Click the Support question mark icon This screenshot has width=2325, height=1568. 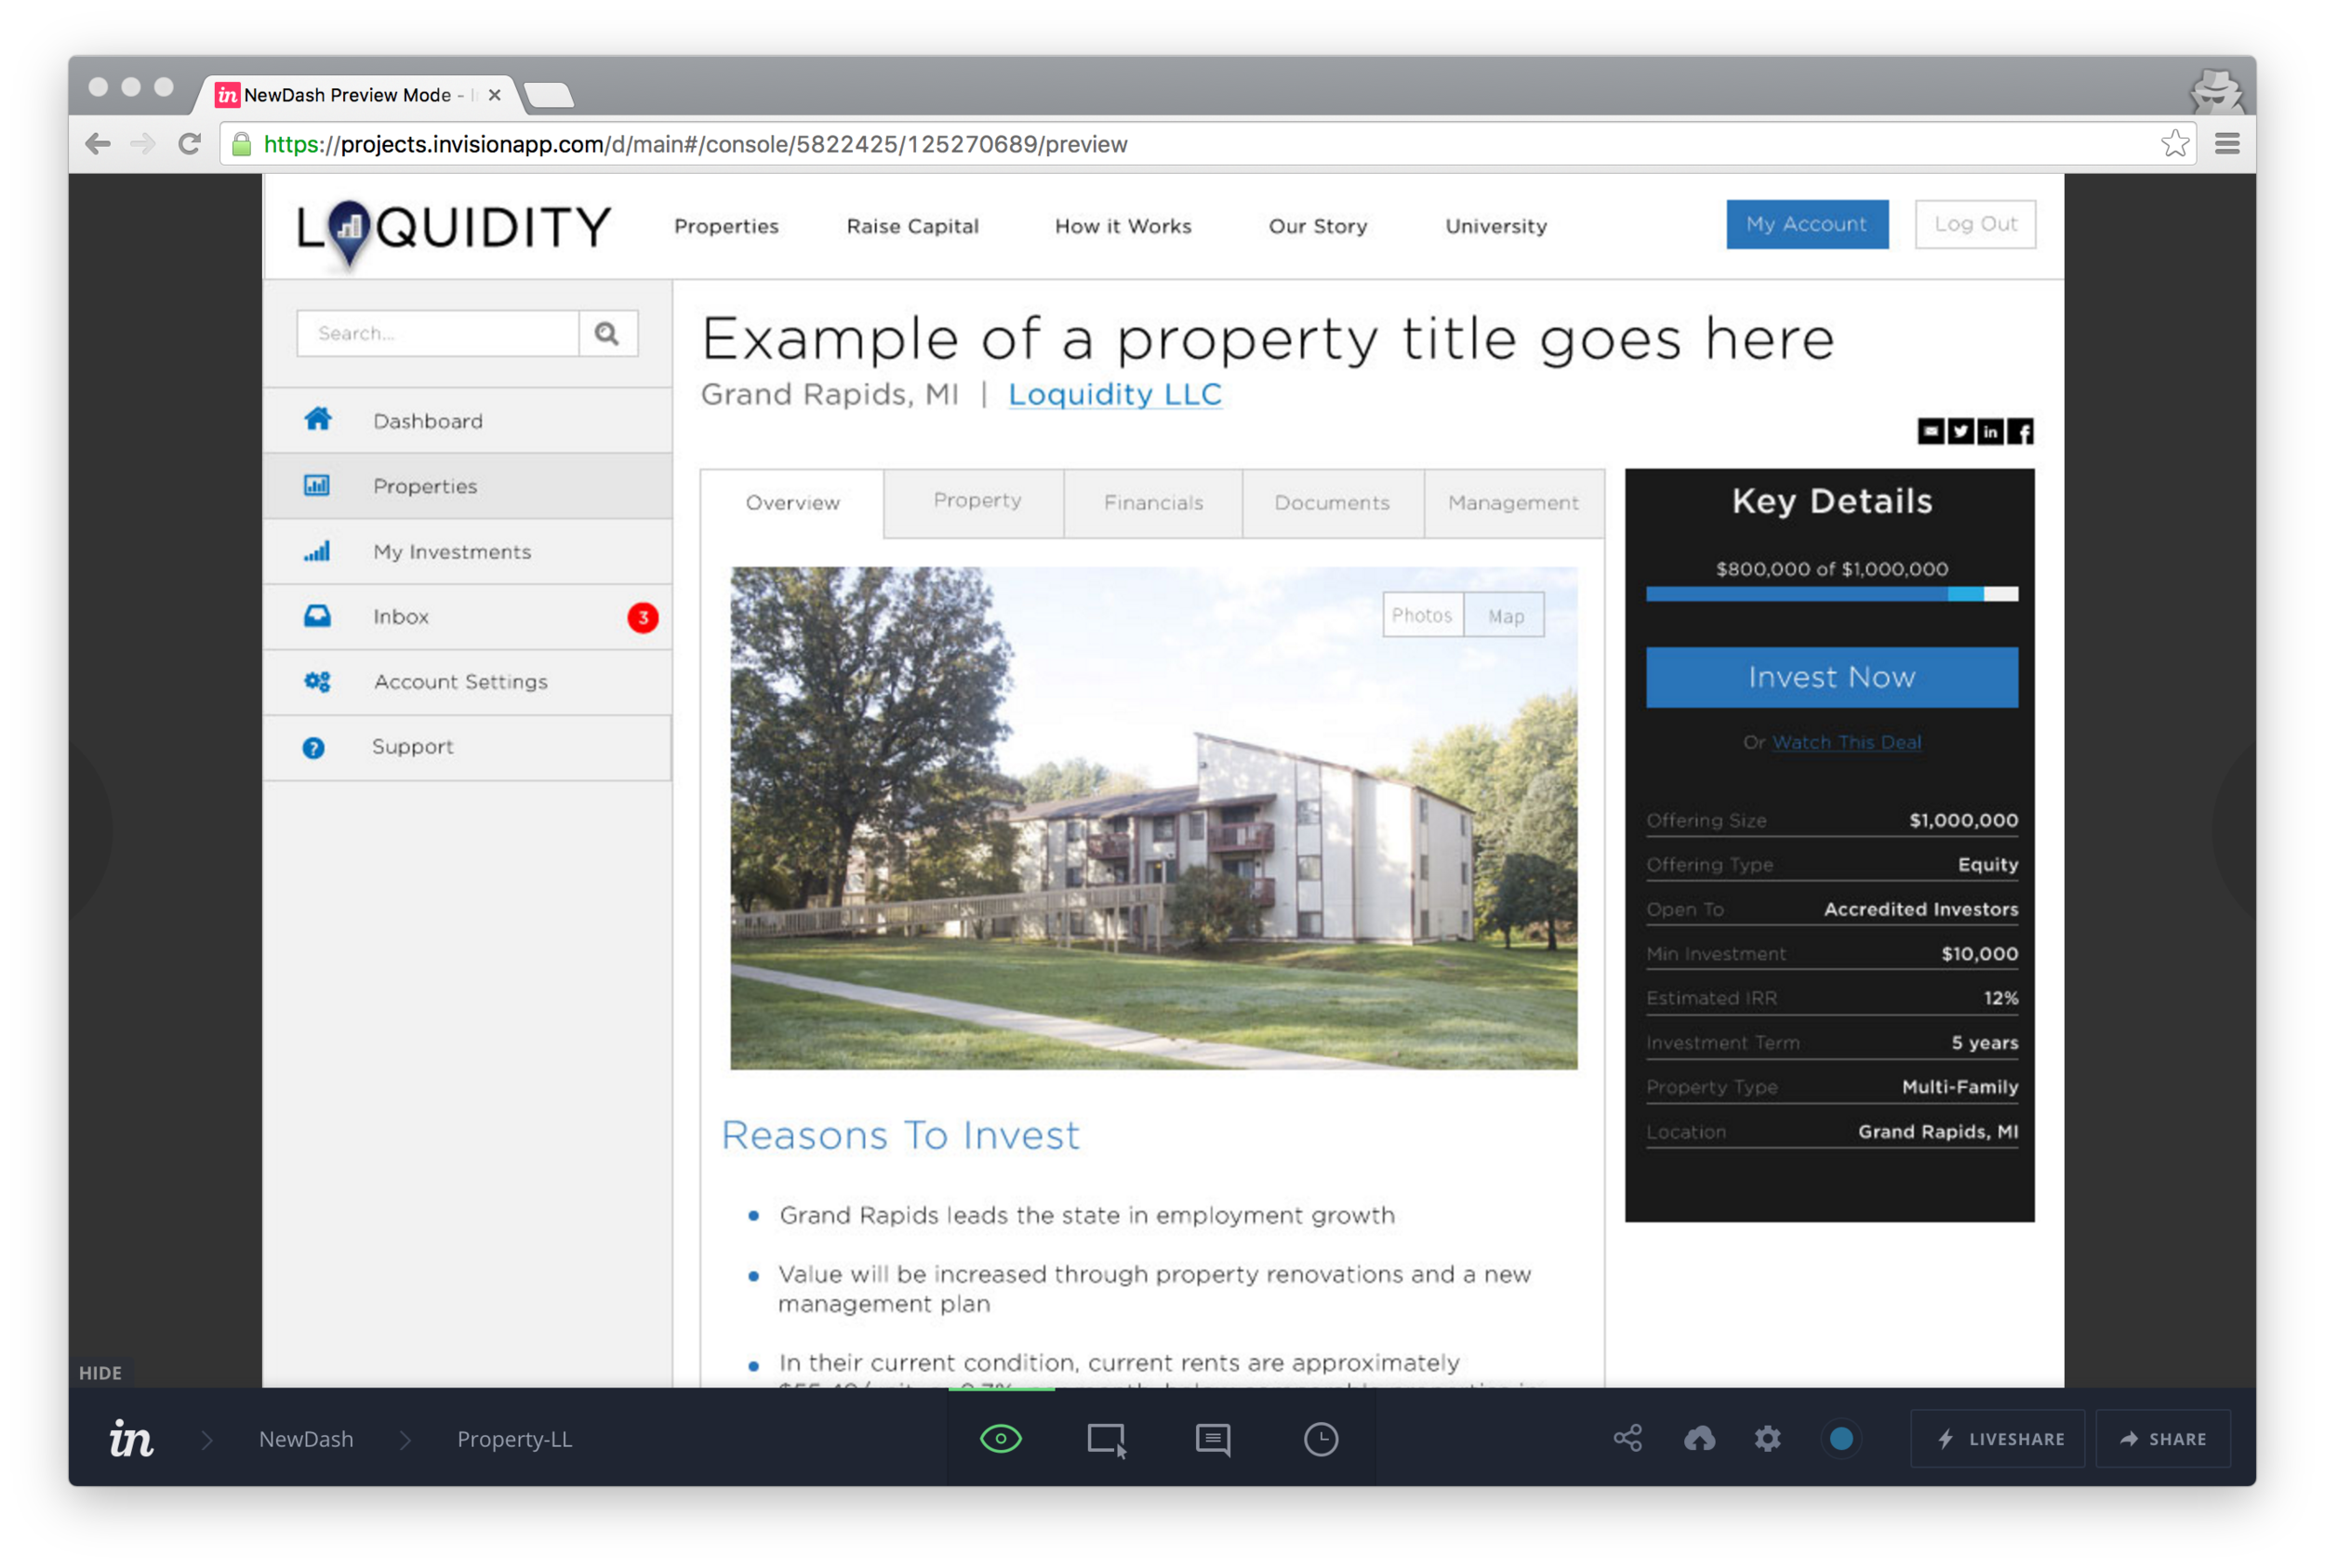coord(313,748)
